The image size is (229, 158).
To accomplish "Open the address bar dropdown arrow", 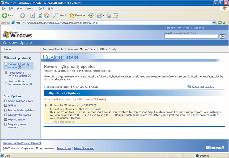I will tap(214, 23).
